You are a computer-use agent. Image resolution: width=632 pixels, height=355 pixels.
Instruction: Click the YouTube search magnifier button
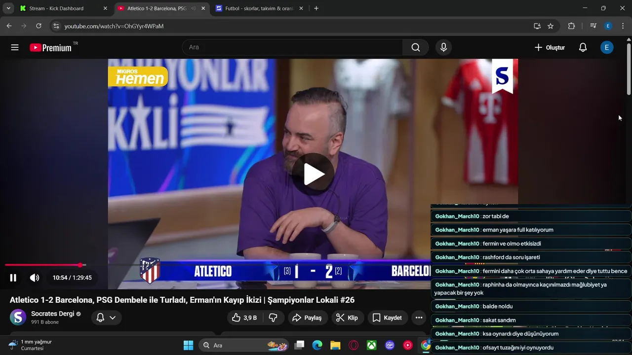coord(416,47)
